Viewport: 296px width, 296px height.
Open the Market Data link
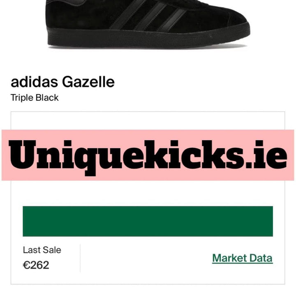pos(243,258)
